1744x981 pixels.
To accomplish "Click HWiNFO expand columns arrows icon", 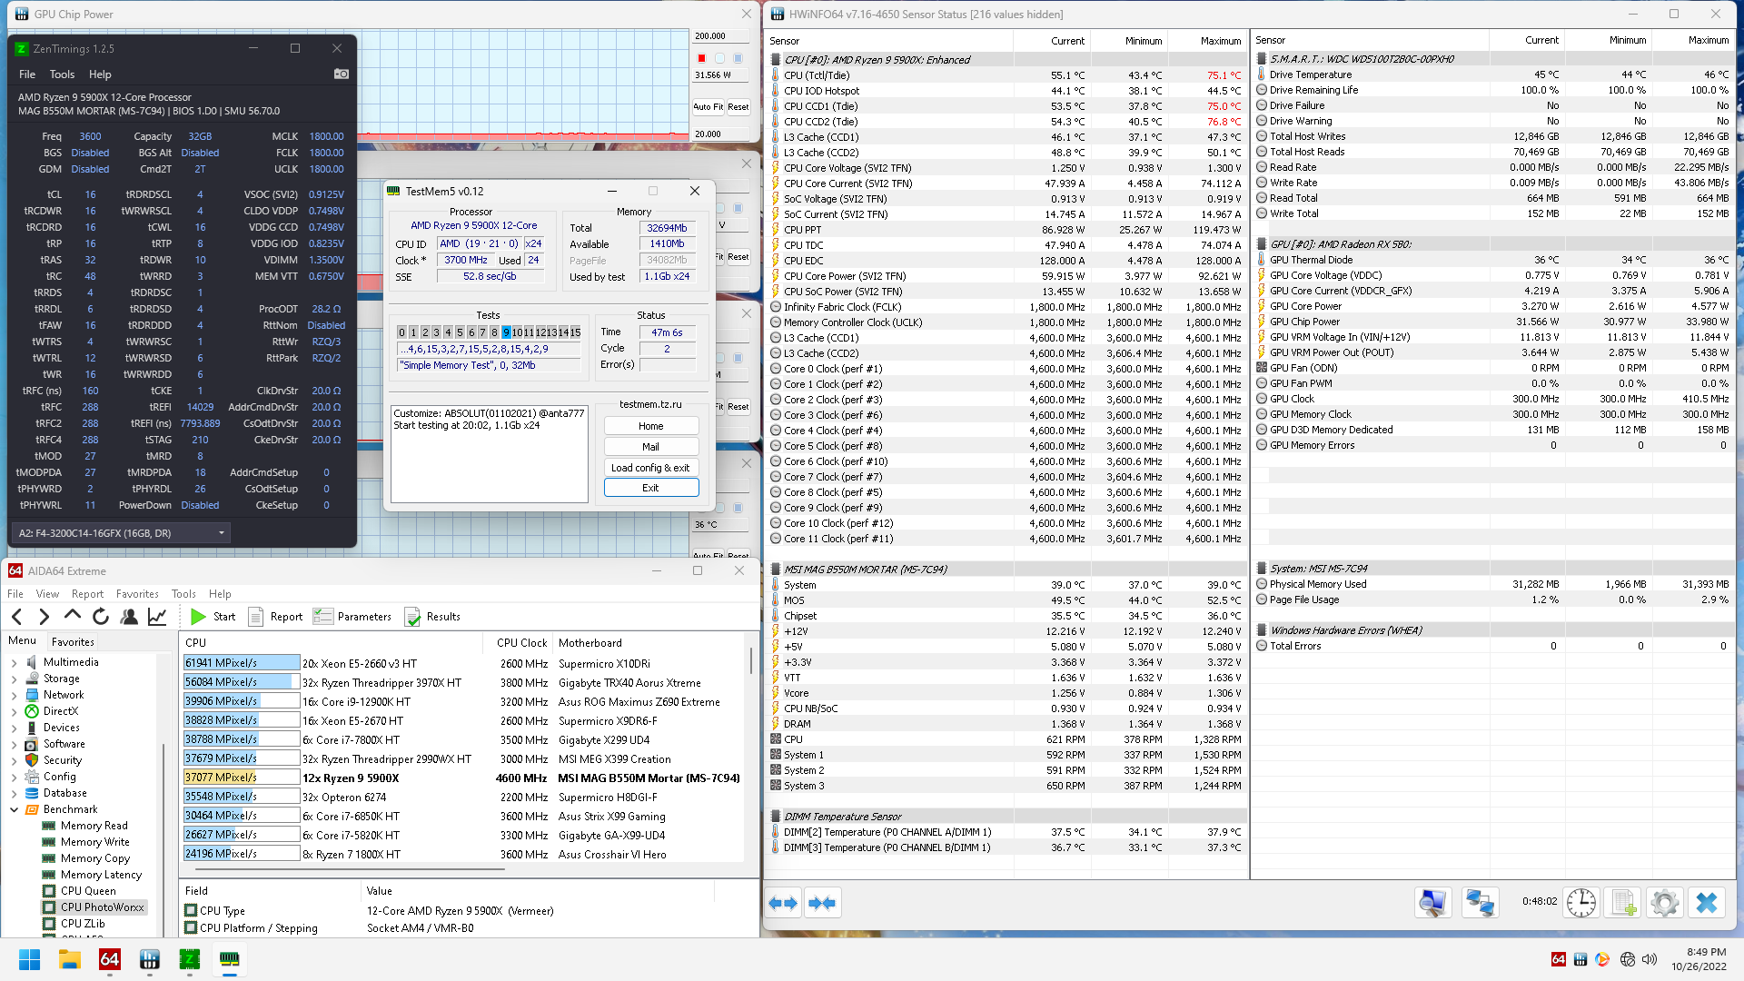I will click(783, 902).
